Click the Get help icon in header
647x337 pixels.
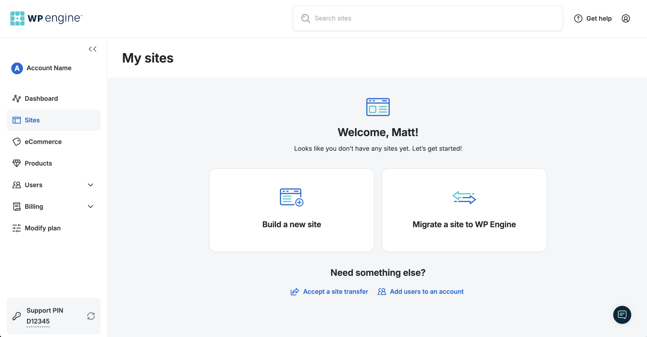[578, 18]
